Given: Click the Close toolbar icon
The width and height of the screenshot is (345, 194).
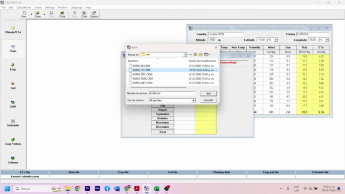Looking at the screenshot, I should point(63,15).
